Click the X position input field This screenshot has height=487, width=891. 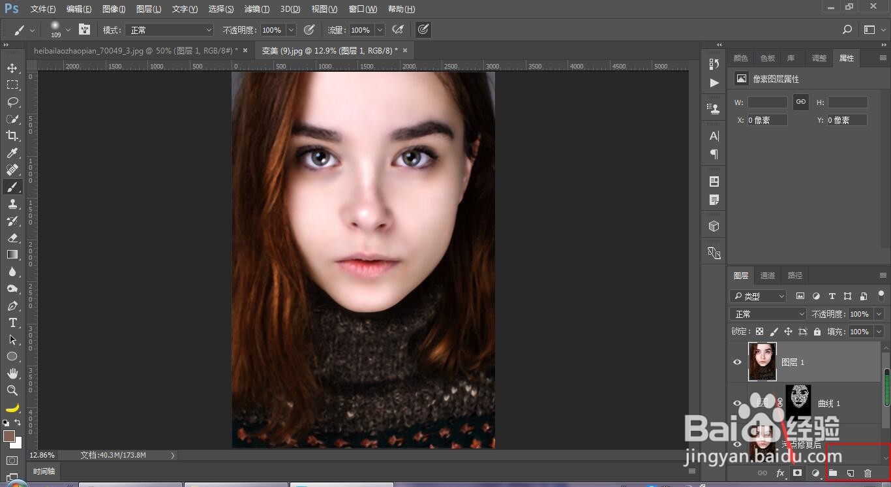click(x=767, y=120)
